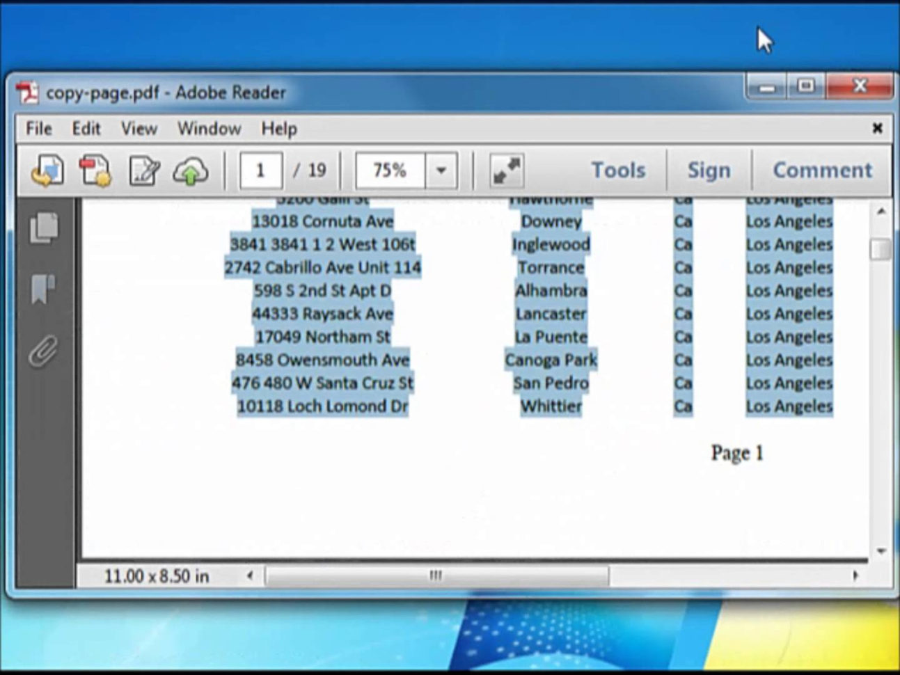900x675 pixels.
Task: Click the page number input field
Action: [260, 170]
